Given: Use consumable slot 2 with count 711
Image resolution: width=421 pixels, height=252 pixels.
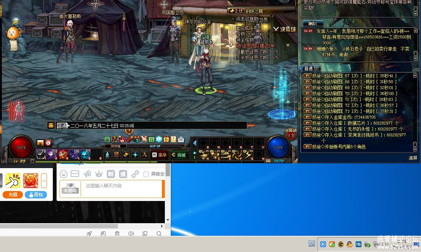Looking at the screenshot, I should [52, 154].
